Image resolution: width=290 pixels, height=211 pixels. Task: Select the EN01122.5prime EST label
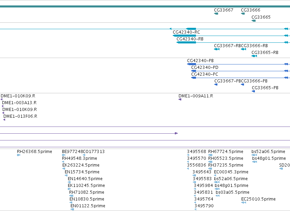click(88, 206)
